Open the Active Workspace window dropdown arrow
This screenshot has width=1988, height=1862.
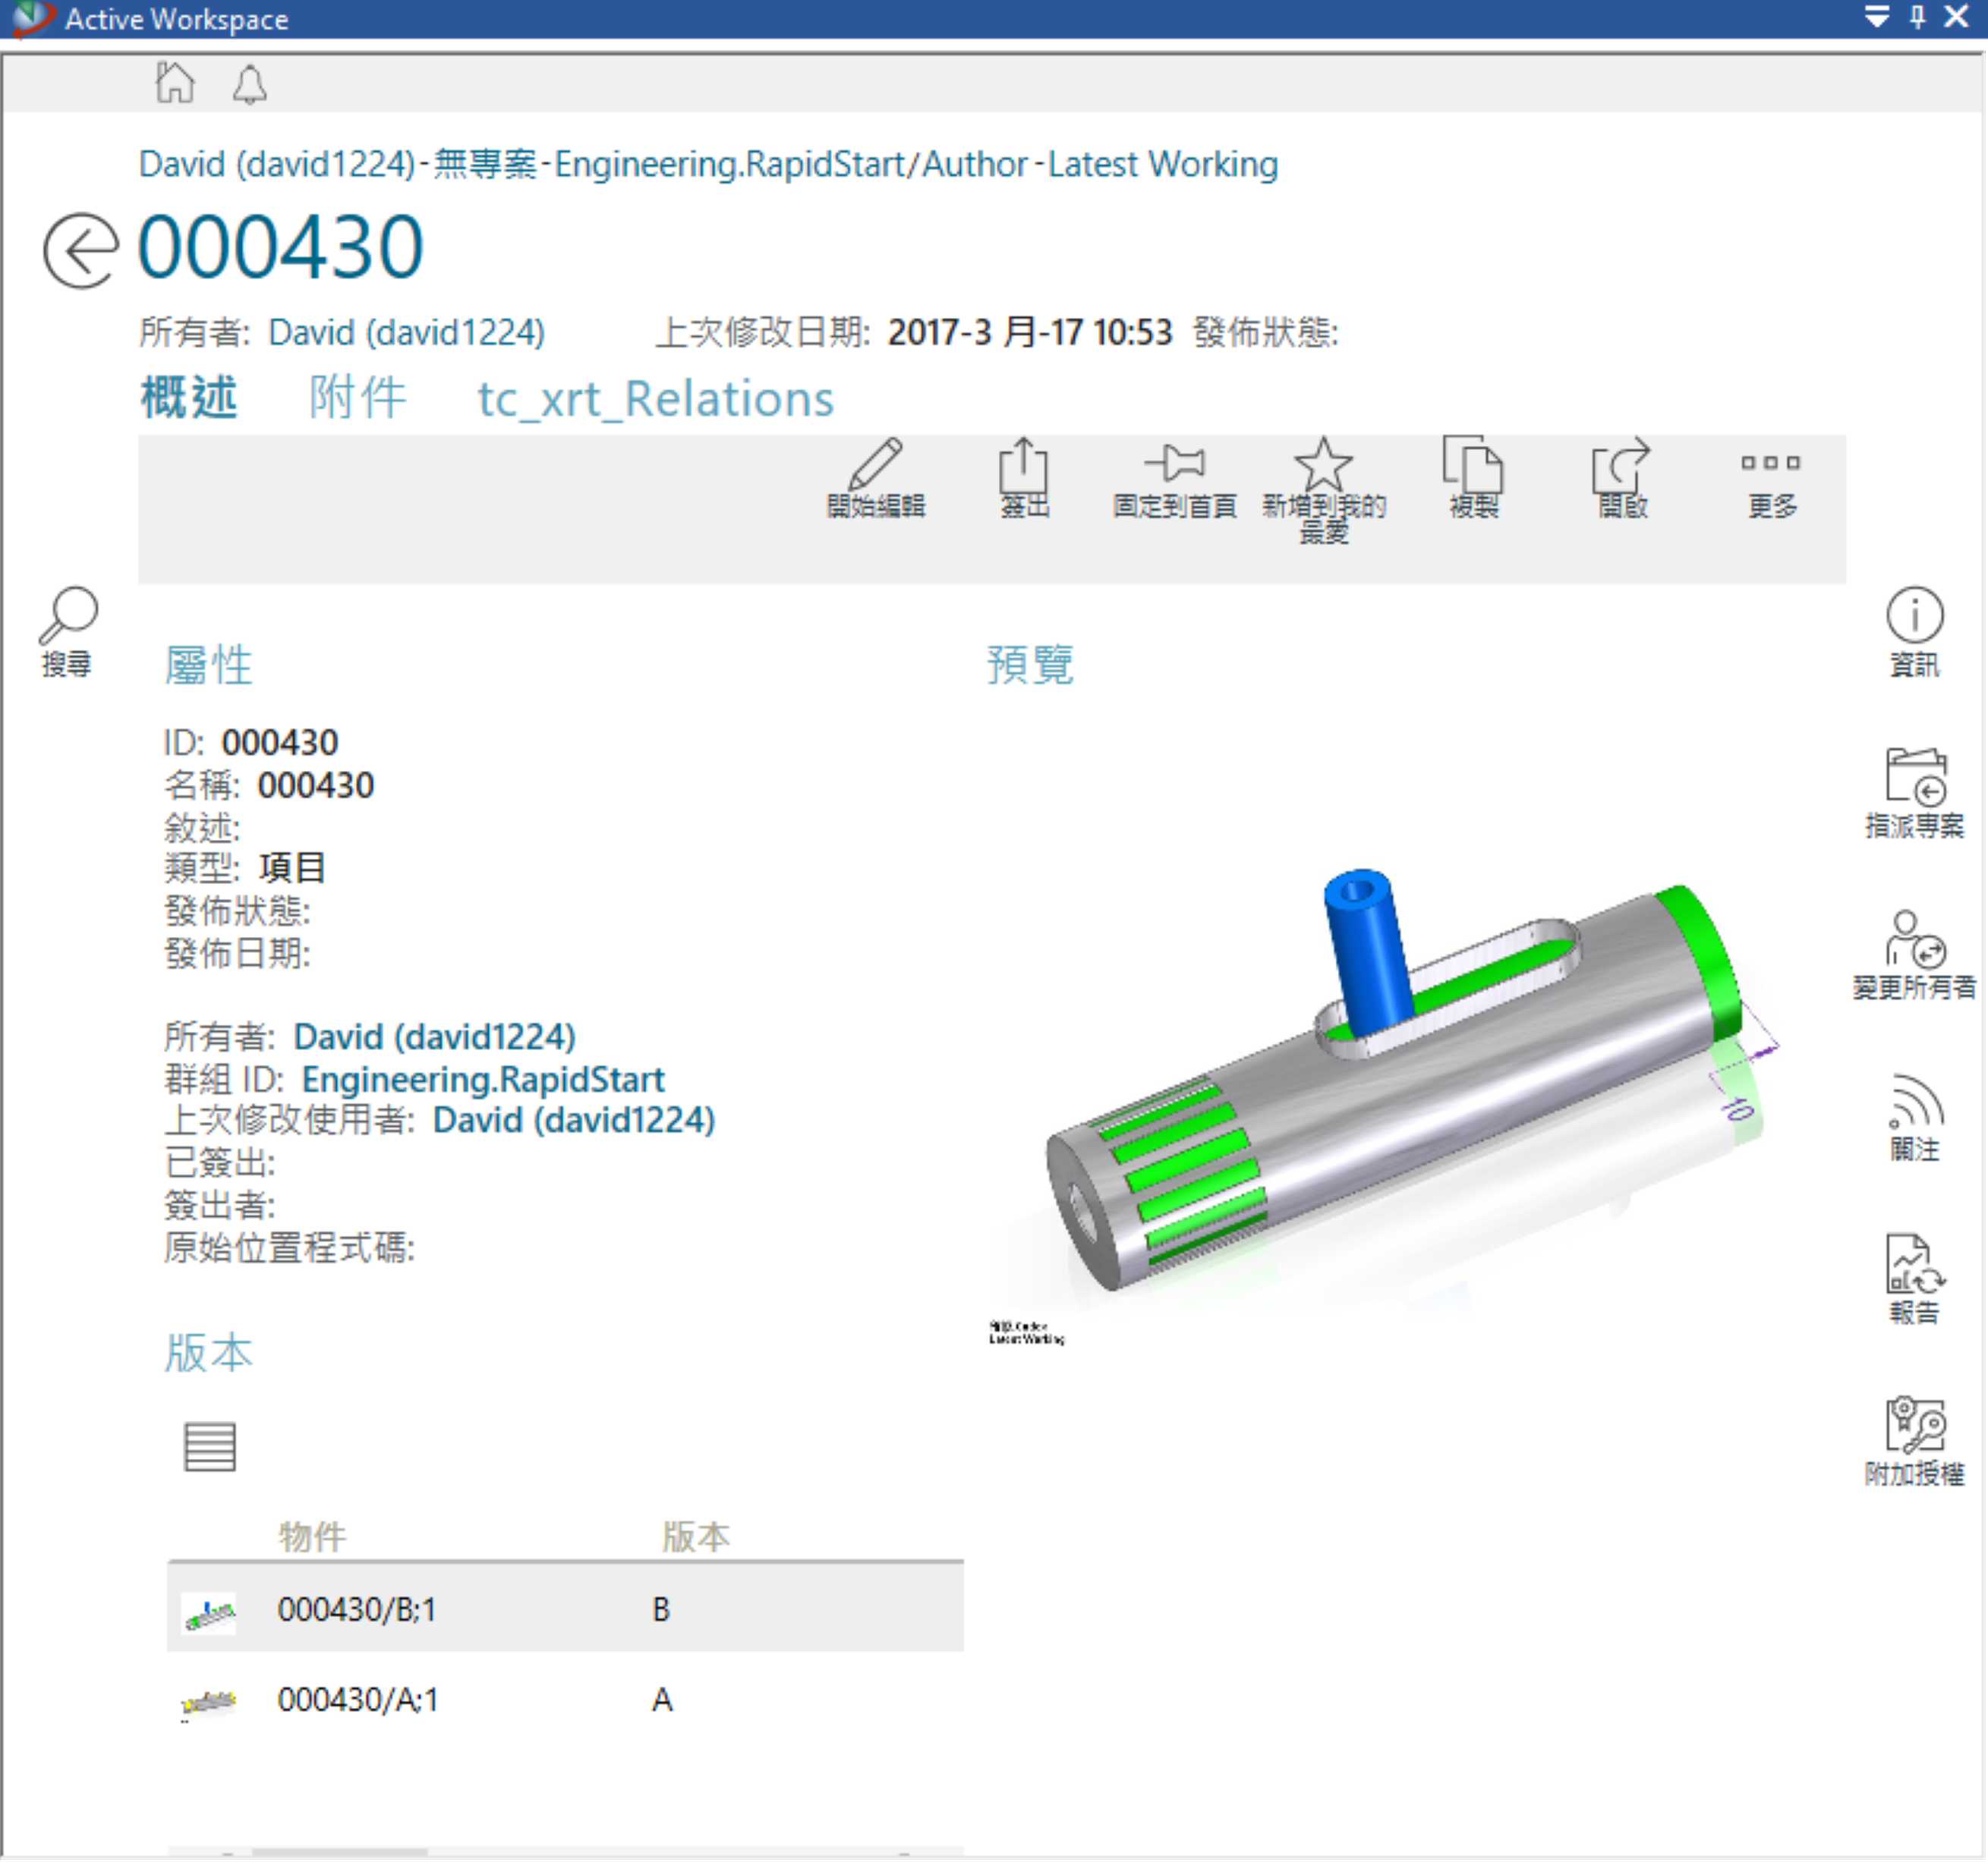(x=1877, y=17)
